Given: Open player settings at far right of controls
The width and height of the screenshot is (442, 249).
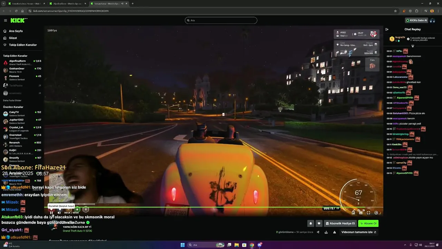Looking at the screenshot, I should click(376, 213).
